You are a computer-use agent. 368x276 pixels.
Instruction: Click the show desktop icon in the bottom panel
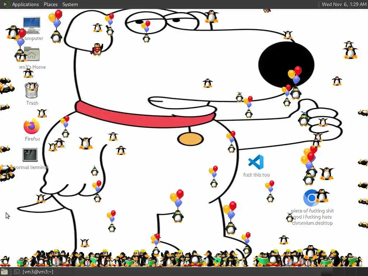tap(4, 272)
